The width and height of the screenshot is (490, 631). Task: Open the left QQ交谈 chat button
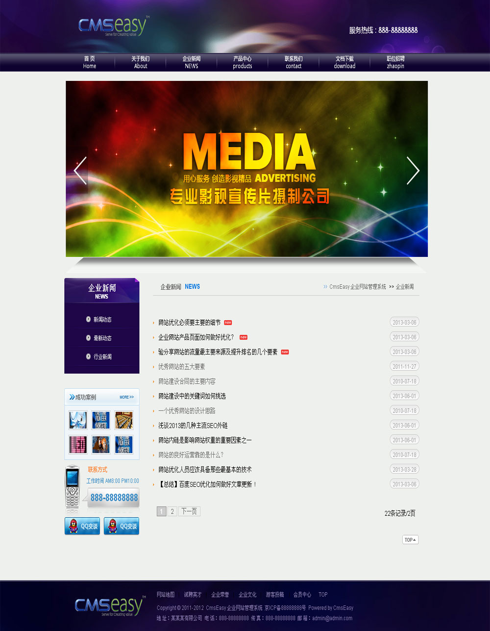coord(82,526)
